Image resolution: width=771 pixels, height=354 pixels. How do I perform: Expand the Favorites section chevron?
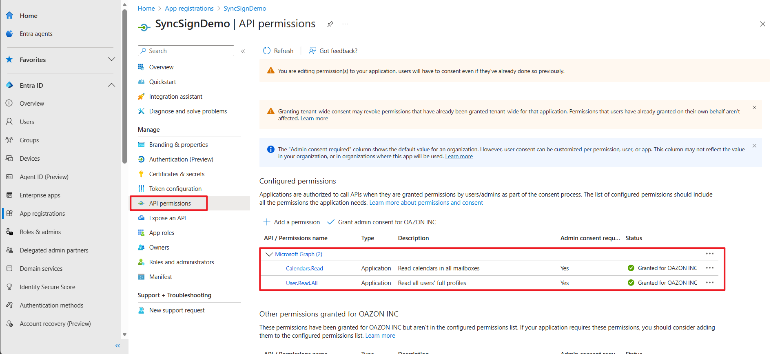(111, 60)
